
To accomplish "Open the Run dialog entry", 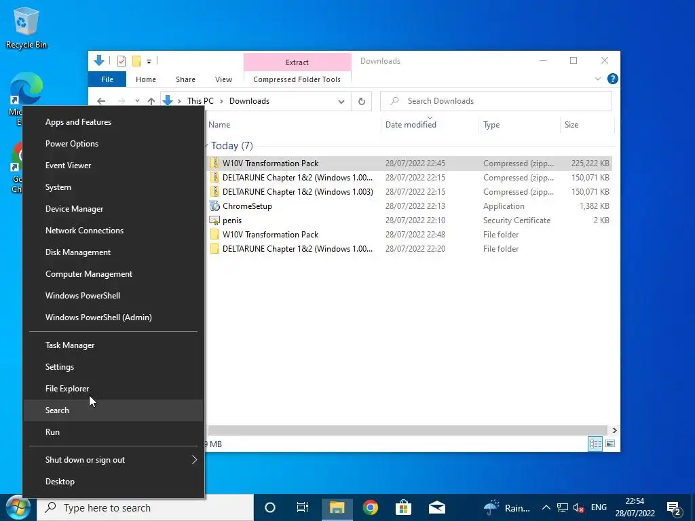I will click(x=113, y=432).
